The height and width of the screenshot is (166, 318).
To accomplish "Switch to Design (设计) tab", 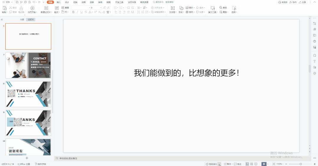I will pyautogui.click(x=67, y=2).
